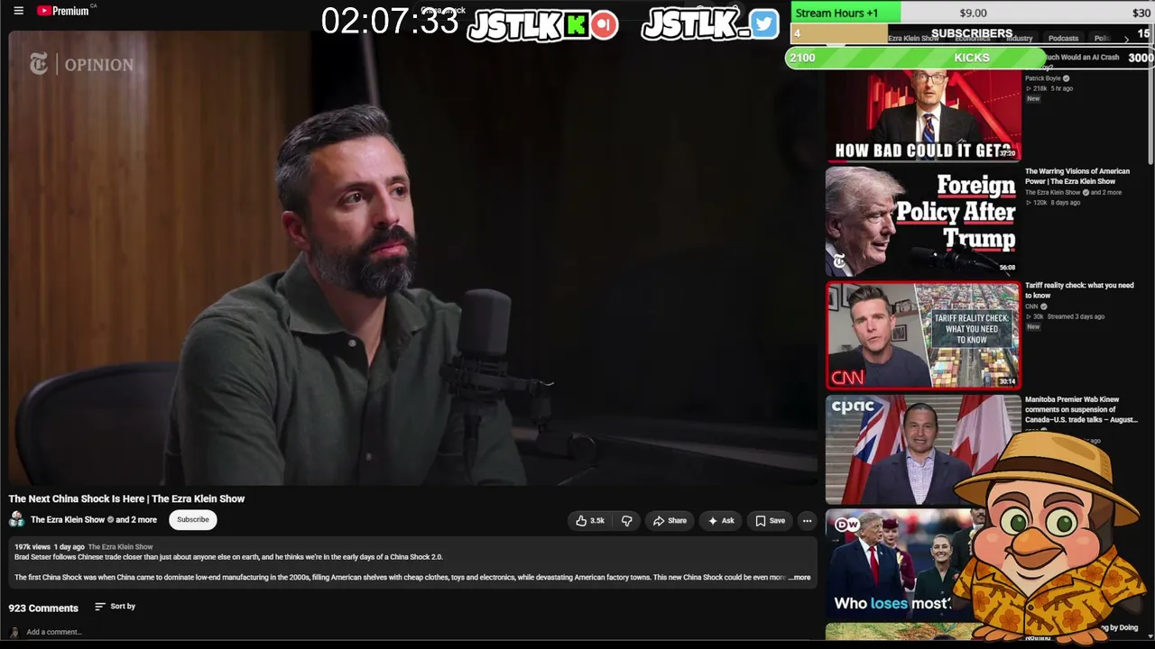
Task: Save the video to a playlist
Action: [770, 520]
